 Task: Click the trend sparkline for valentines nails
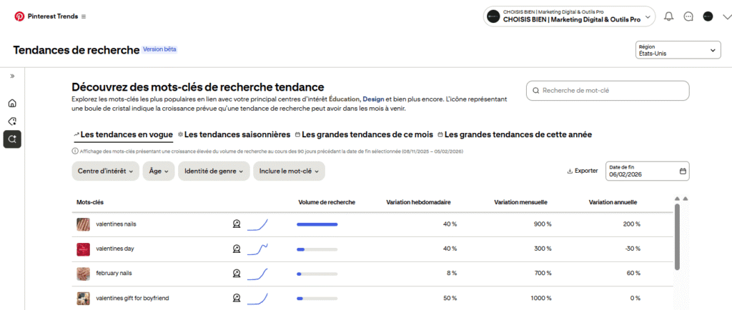click(257, 224)
